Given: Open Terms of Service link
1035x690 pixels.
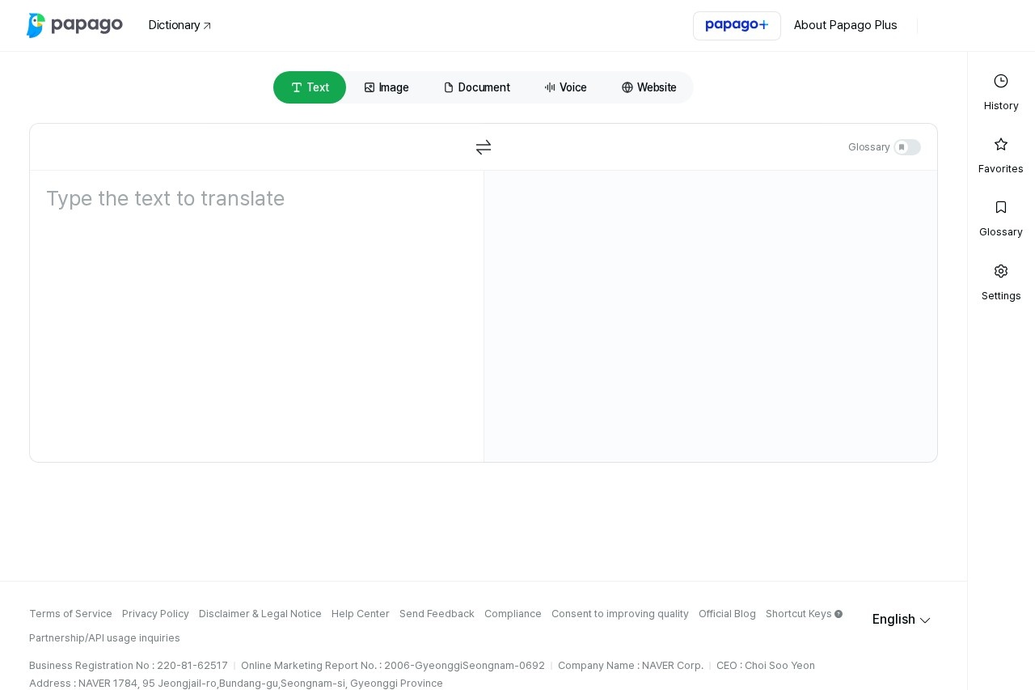Looking at the screenshot, I should pos(70,614).
